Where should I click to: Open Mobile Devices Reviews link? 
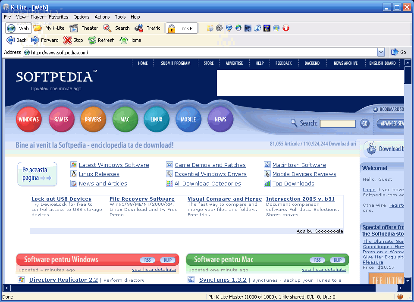[304, 174]
